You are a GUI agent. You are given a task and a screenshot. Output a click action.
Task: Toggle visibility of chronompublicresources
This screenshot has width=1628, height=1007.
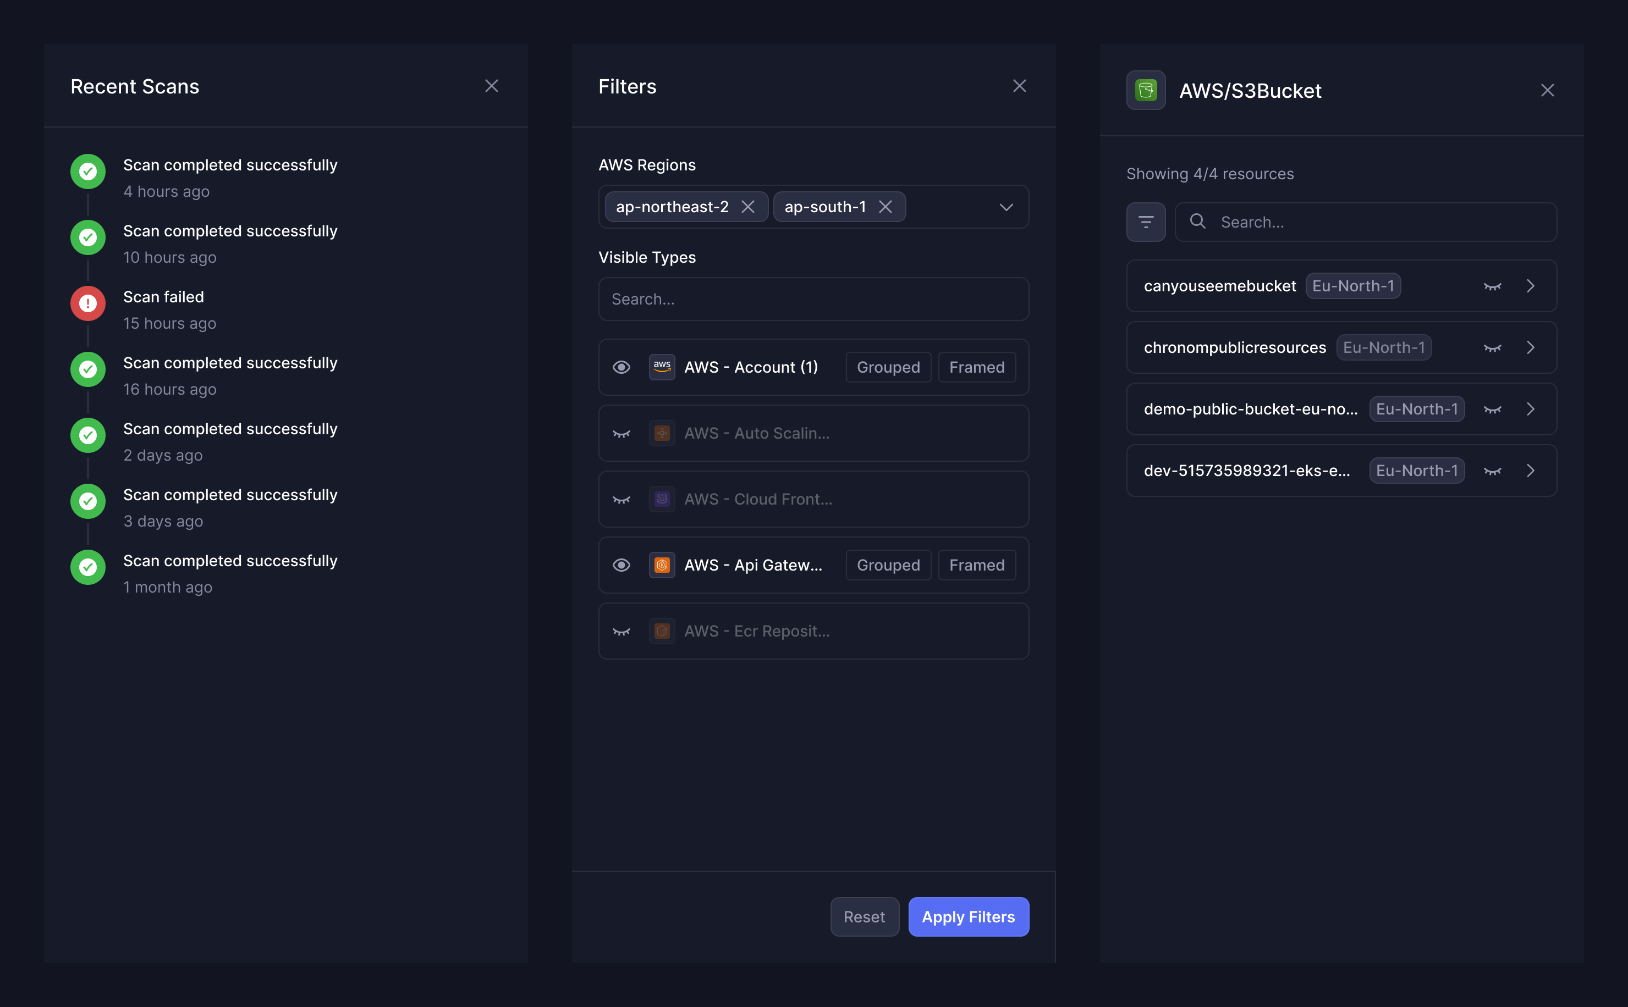1492,347
